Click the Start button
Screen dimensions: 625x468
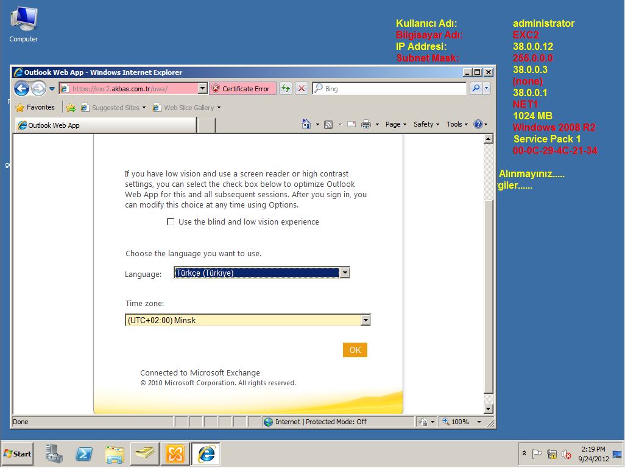coord(17,453)
